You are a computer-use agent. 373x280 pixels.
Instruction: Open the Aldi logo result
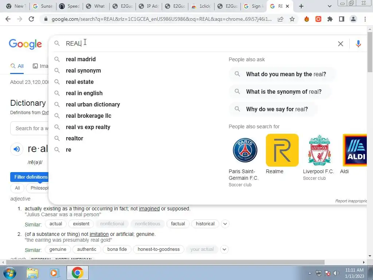point(355,150)
